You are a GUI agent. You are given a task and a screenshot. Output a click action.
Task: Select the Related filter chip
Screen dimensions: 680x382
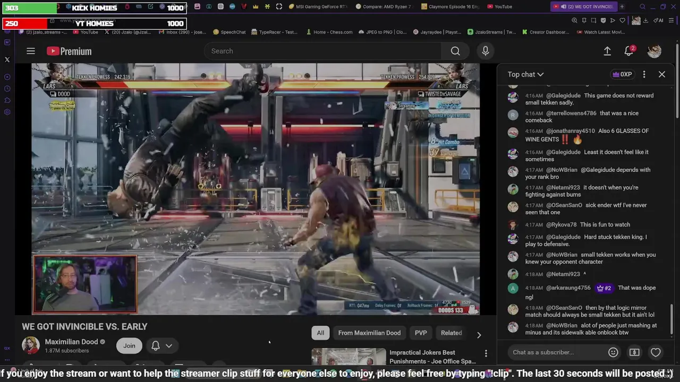point(451,333)
